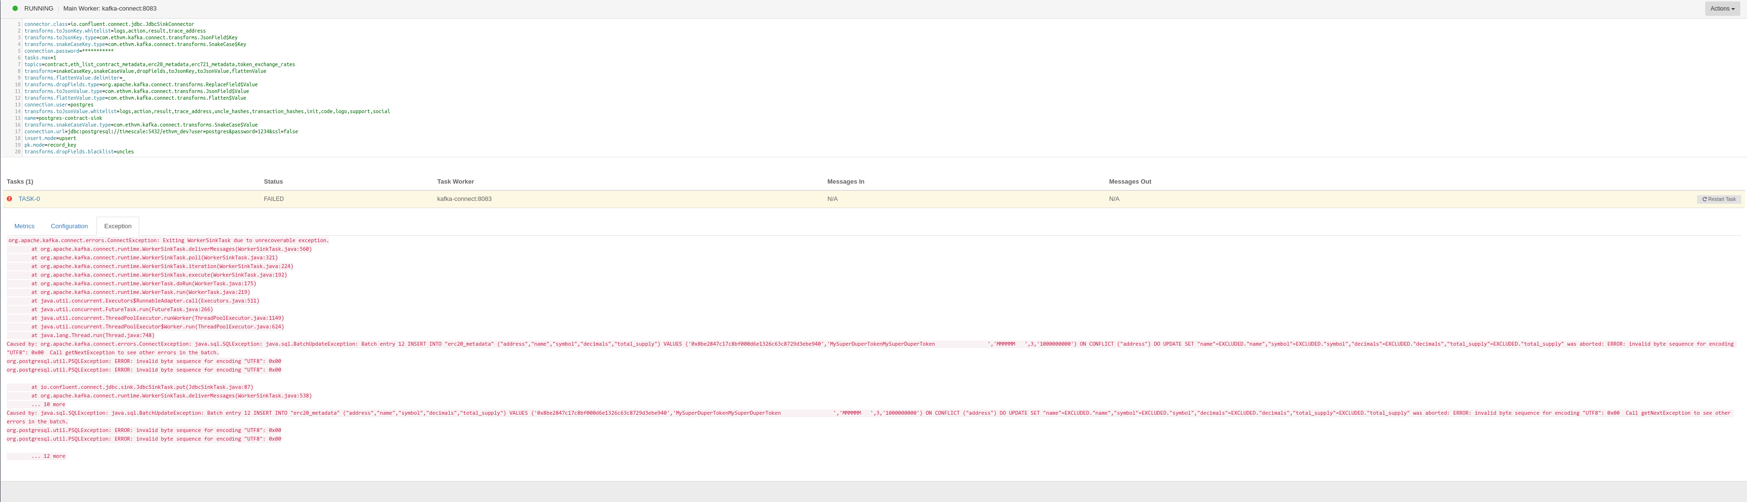Screen dimensions: 1747x502
Task: Click the Messages Out column header
Action: coord(1130,182)
